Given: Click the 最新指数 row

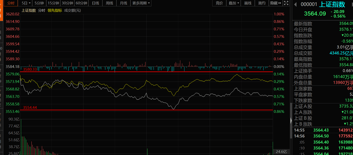Looking at the screenshot, I should tap(323, 24).
